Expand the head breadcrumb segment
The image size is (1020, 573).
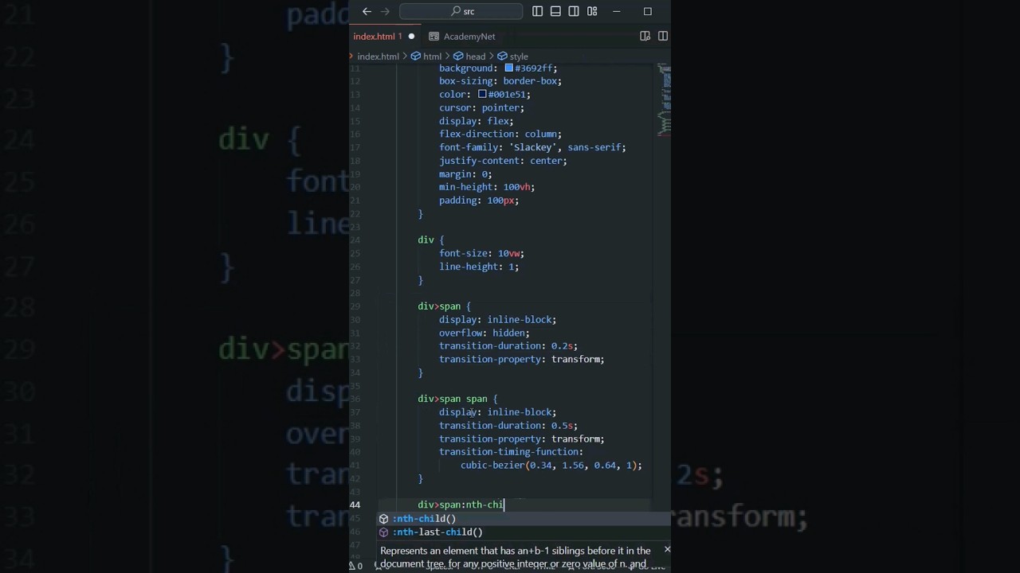pos(475,57)
